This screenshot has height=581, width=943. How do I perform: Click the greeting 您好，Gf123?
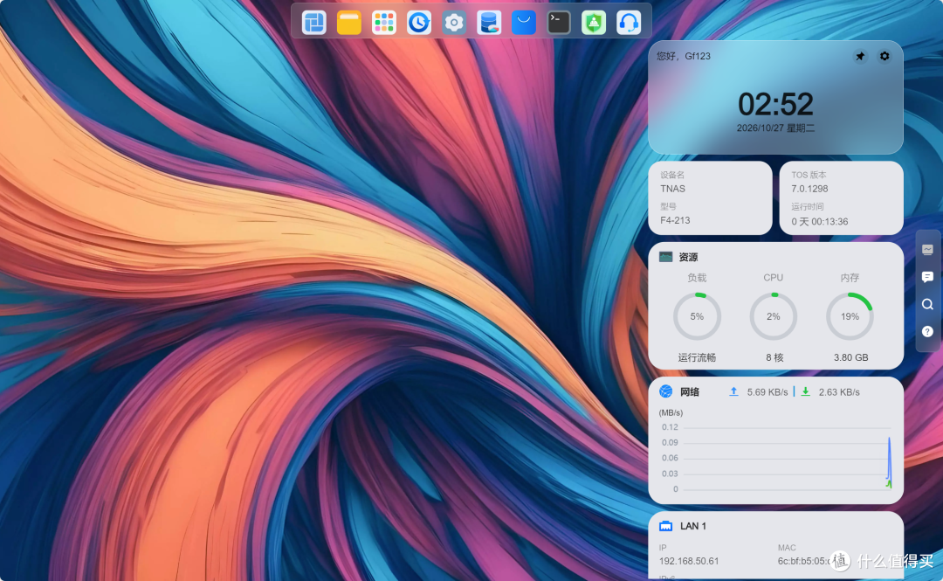(684, 56)
